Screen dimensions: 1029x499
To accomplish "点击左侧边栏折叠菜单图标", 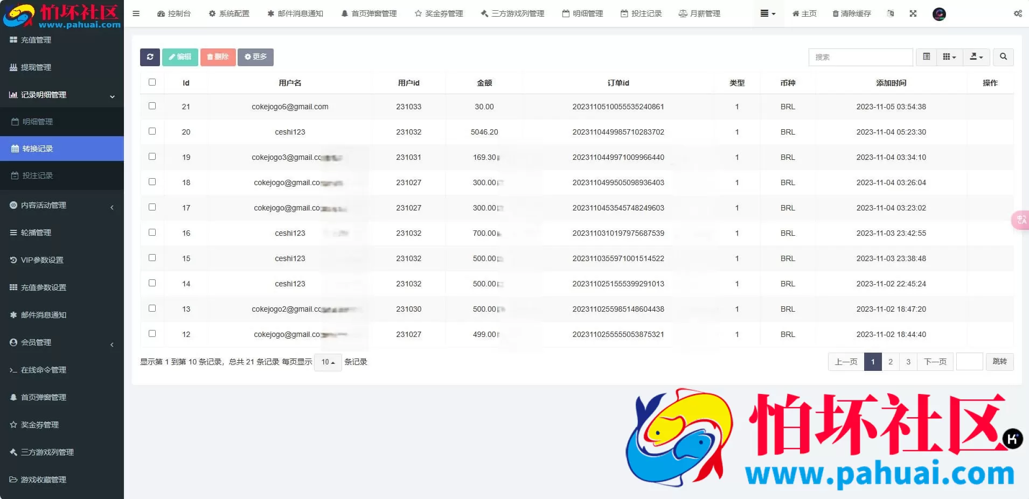I will point(136,13).
